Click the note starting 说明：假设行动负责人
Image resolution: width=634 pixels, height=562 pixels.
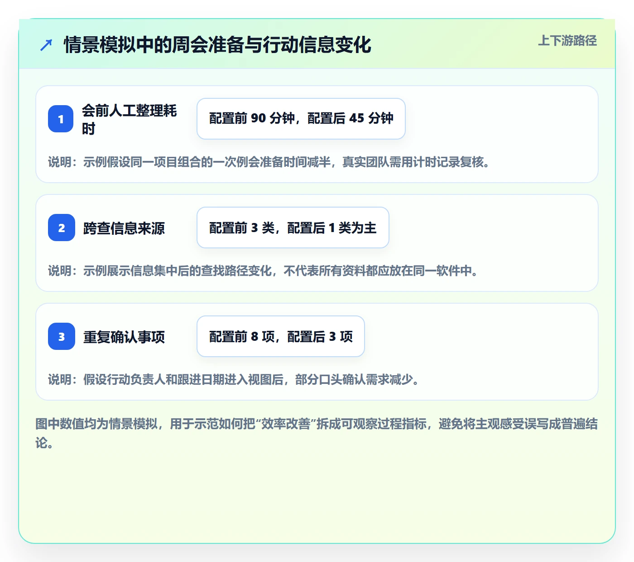coord(234,379)
